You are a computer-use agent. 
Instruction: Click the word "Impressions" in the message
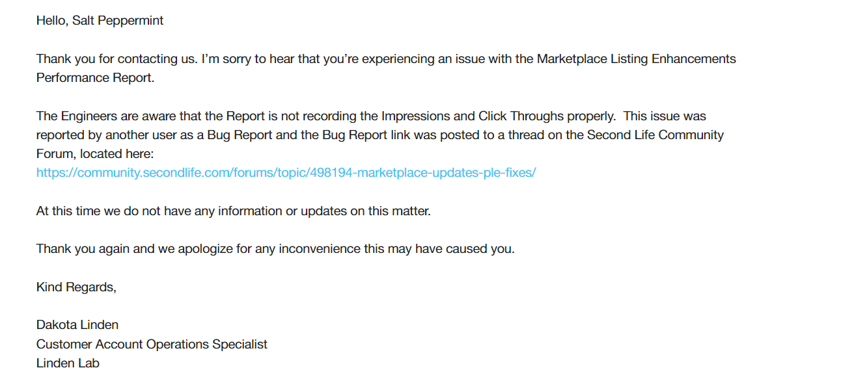413,116
